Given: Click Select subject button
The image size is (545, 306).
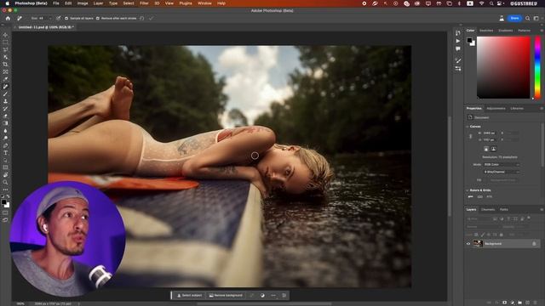Looking at the screenshot, I should point(189,295).
